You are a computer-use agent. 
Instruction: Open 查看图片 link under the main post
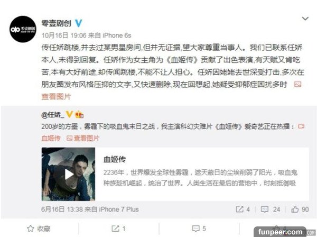click(x=56, y=96)
